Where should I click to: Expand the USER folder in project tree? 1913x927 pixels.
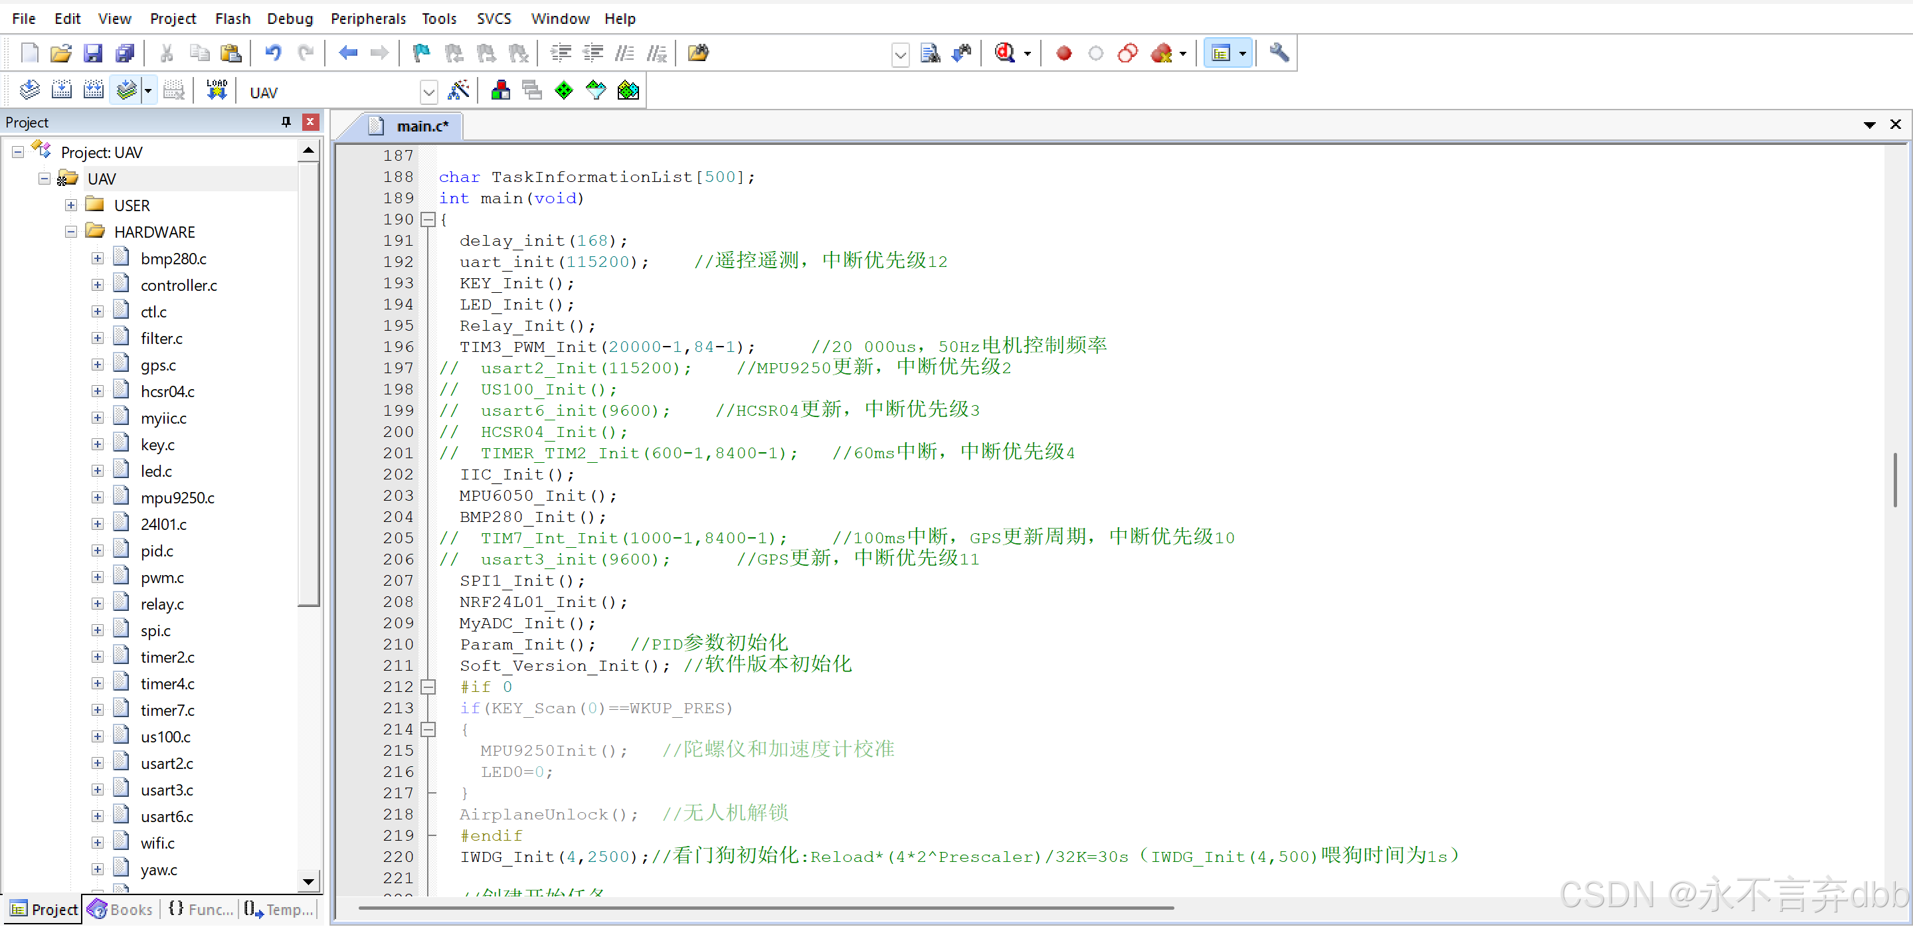(70, 206)
